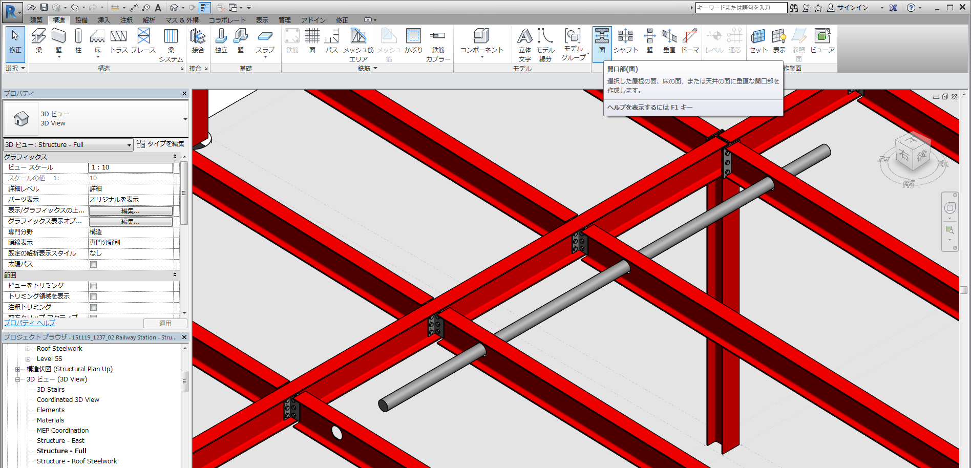Select the 梁 (Beam) tool
971x468 pixels.
coord(38,41)
